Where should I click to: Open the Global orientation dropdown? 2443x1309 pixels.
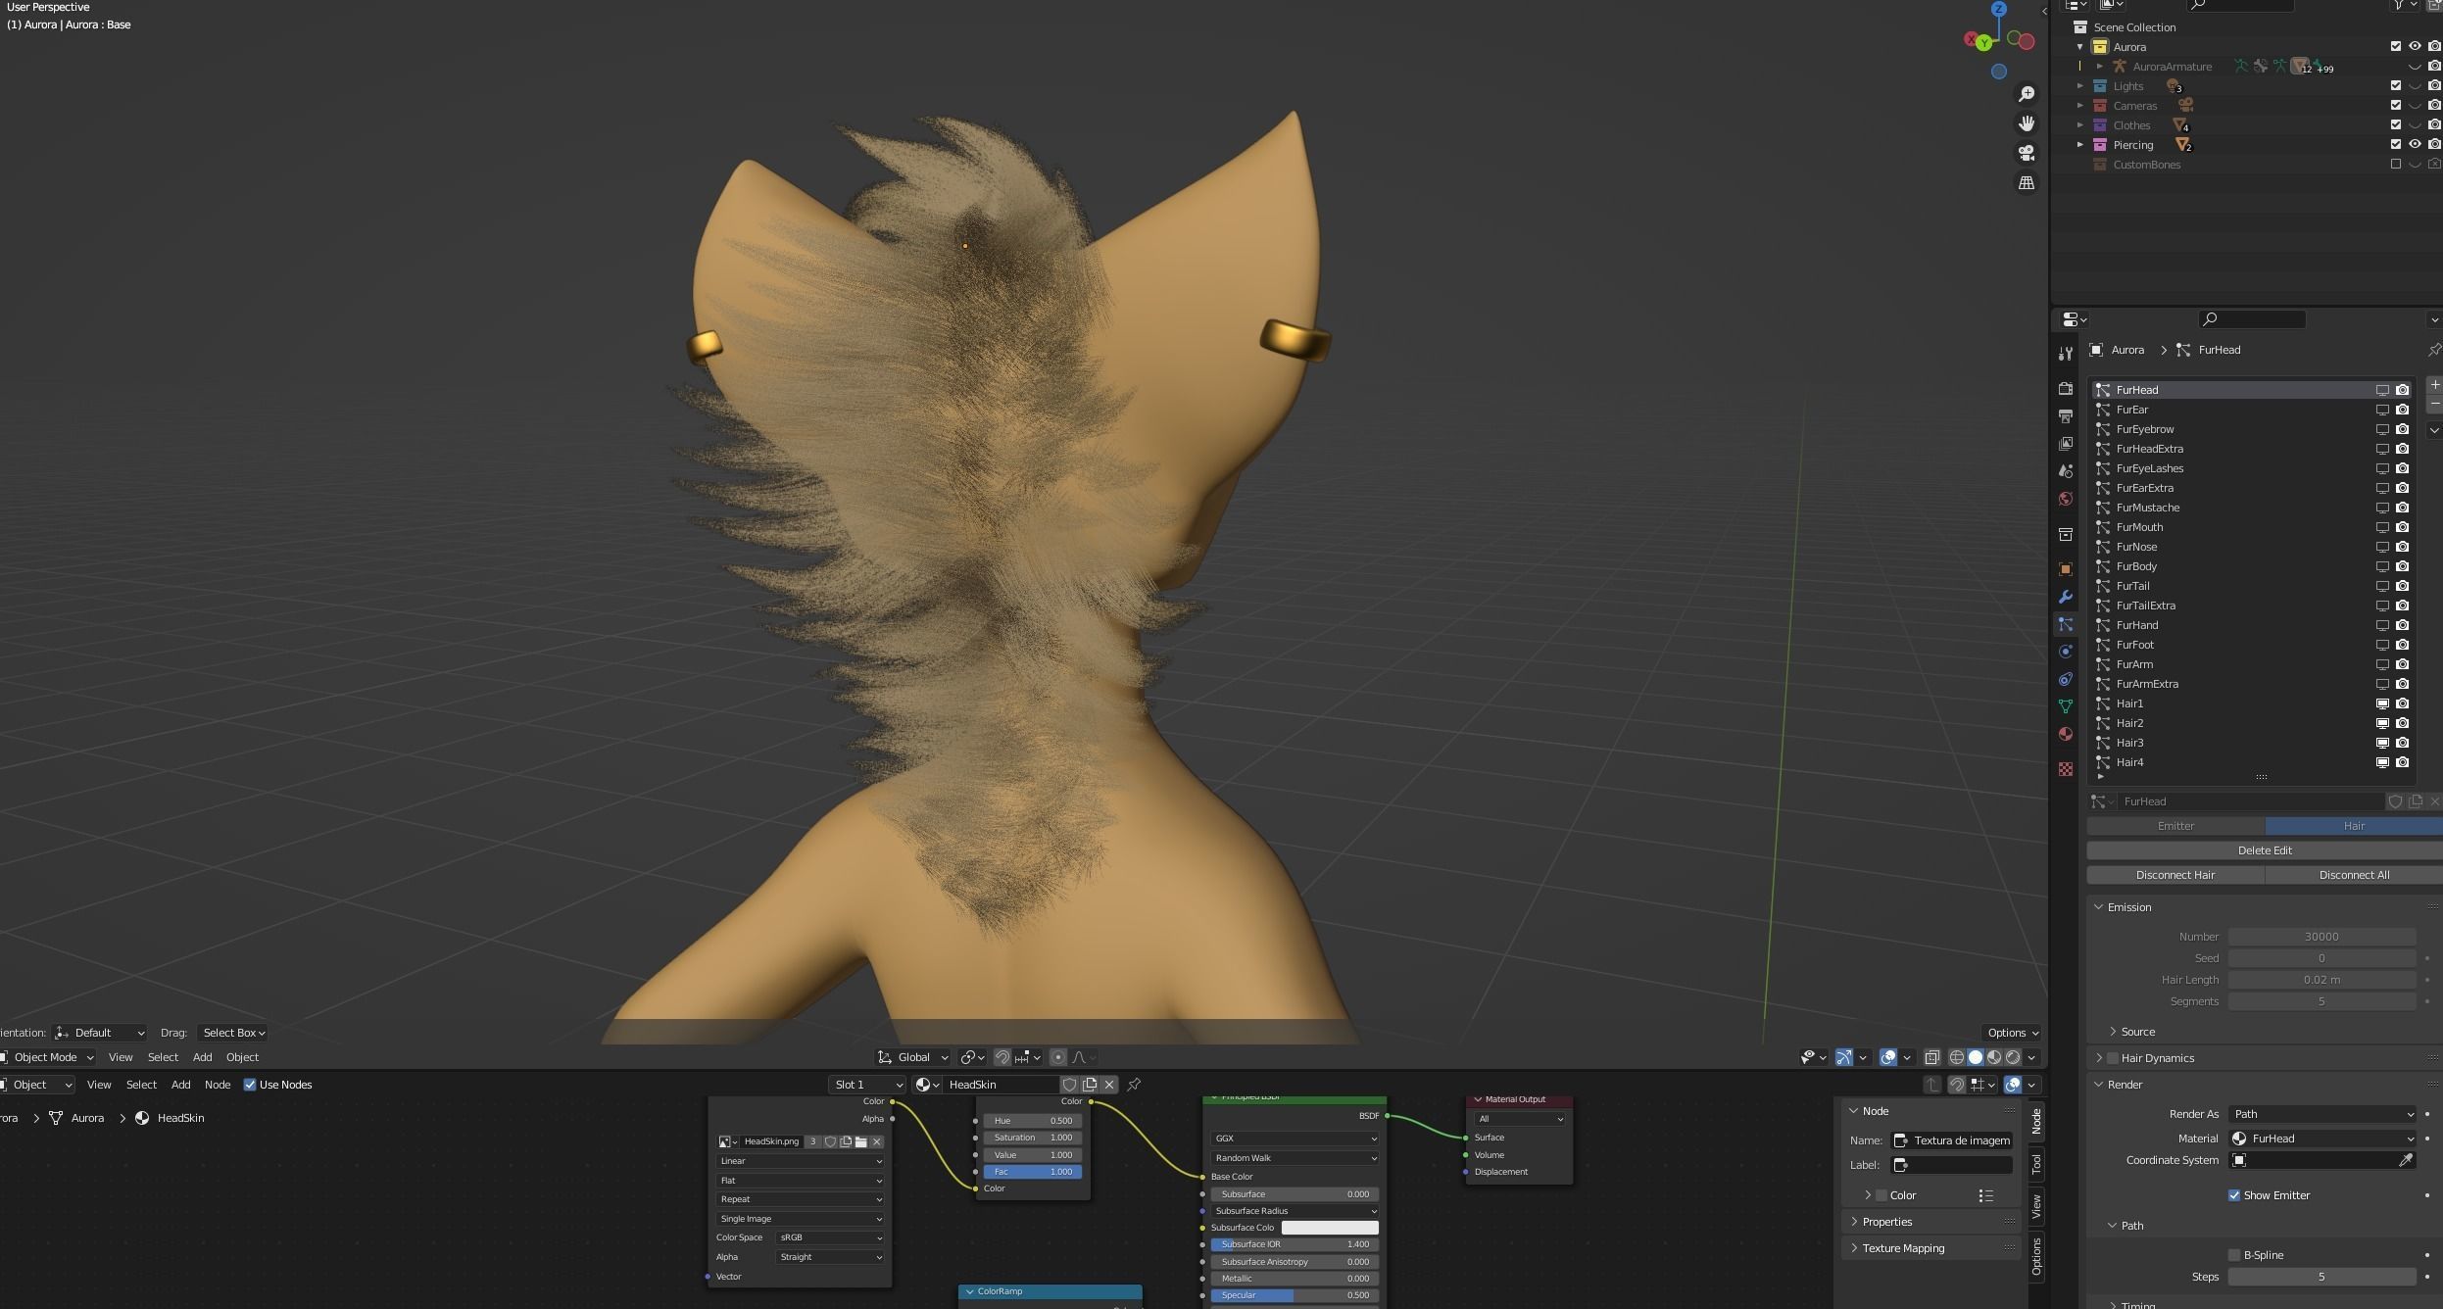click(913, 1057)
